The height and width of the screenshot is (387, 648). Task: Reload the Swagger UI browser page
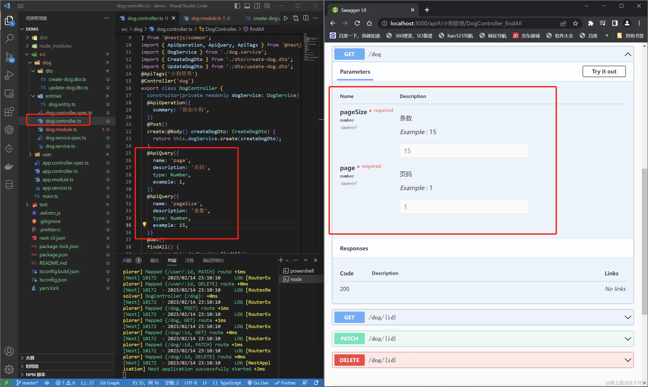click(357, 23)
